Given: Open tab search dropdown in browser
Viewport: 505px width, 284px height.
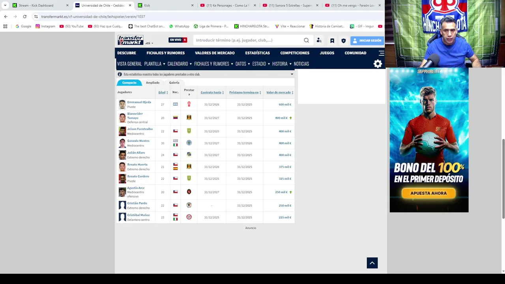Looking at the screenshot, I should [5, 6].
